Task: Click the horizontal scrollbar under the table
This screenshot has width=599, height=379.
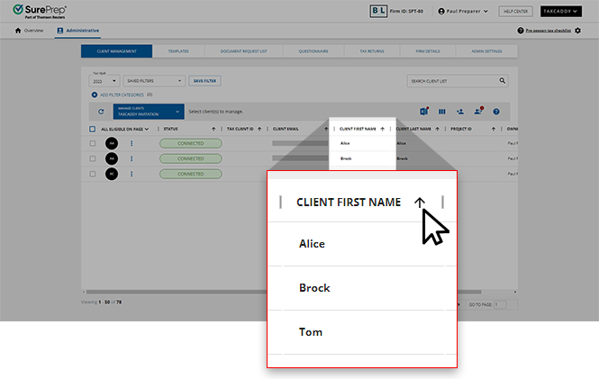Action: tap(284, 292)
